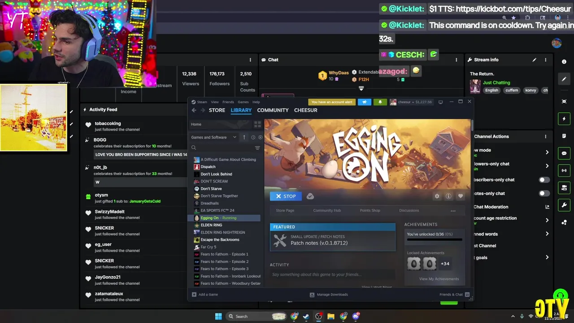
Task: Click the info circle icon in right sidebar
Action: (x=564, y=61)
